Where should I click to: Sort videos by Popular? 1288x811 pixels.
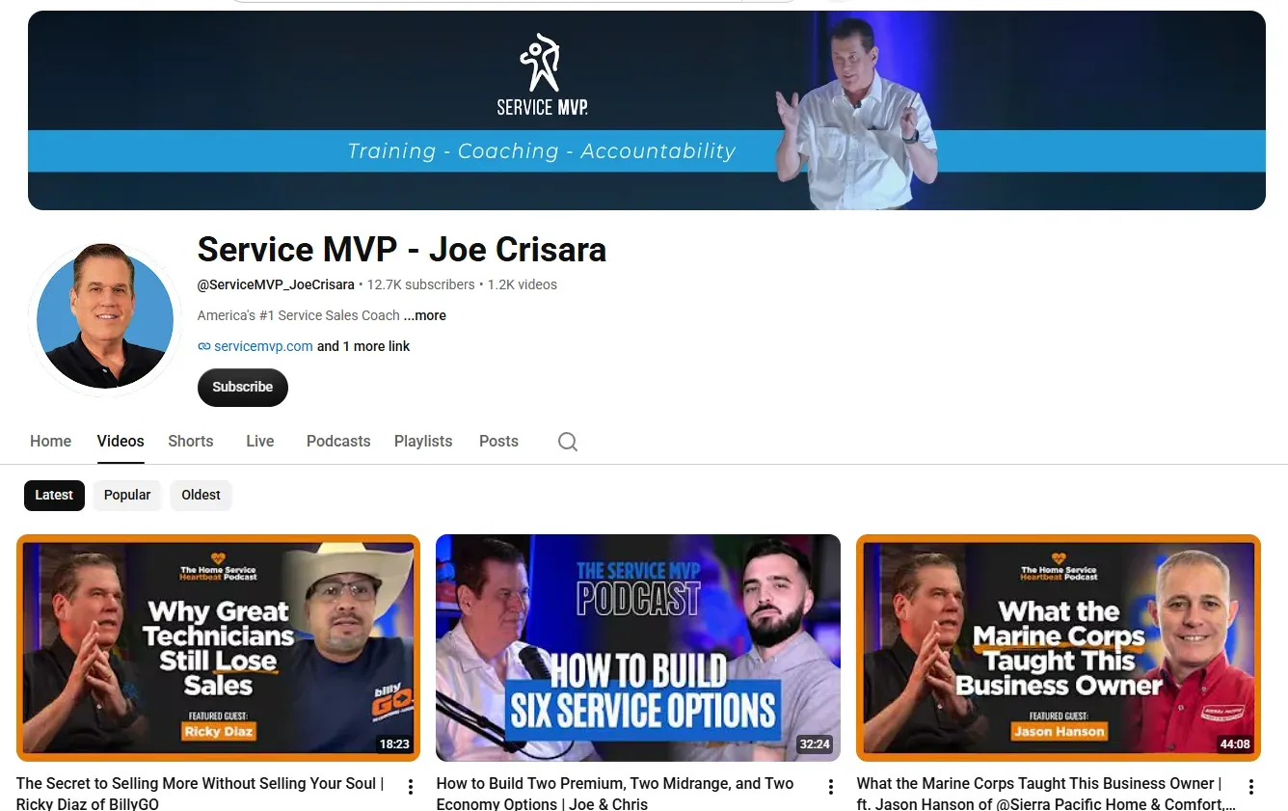[x=127, y=495]
